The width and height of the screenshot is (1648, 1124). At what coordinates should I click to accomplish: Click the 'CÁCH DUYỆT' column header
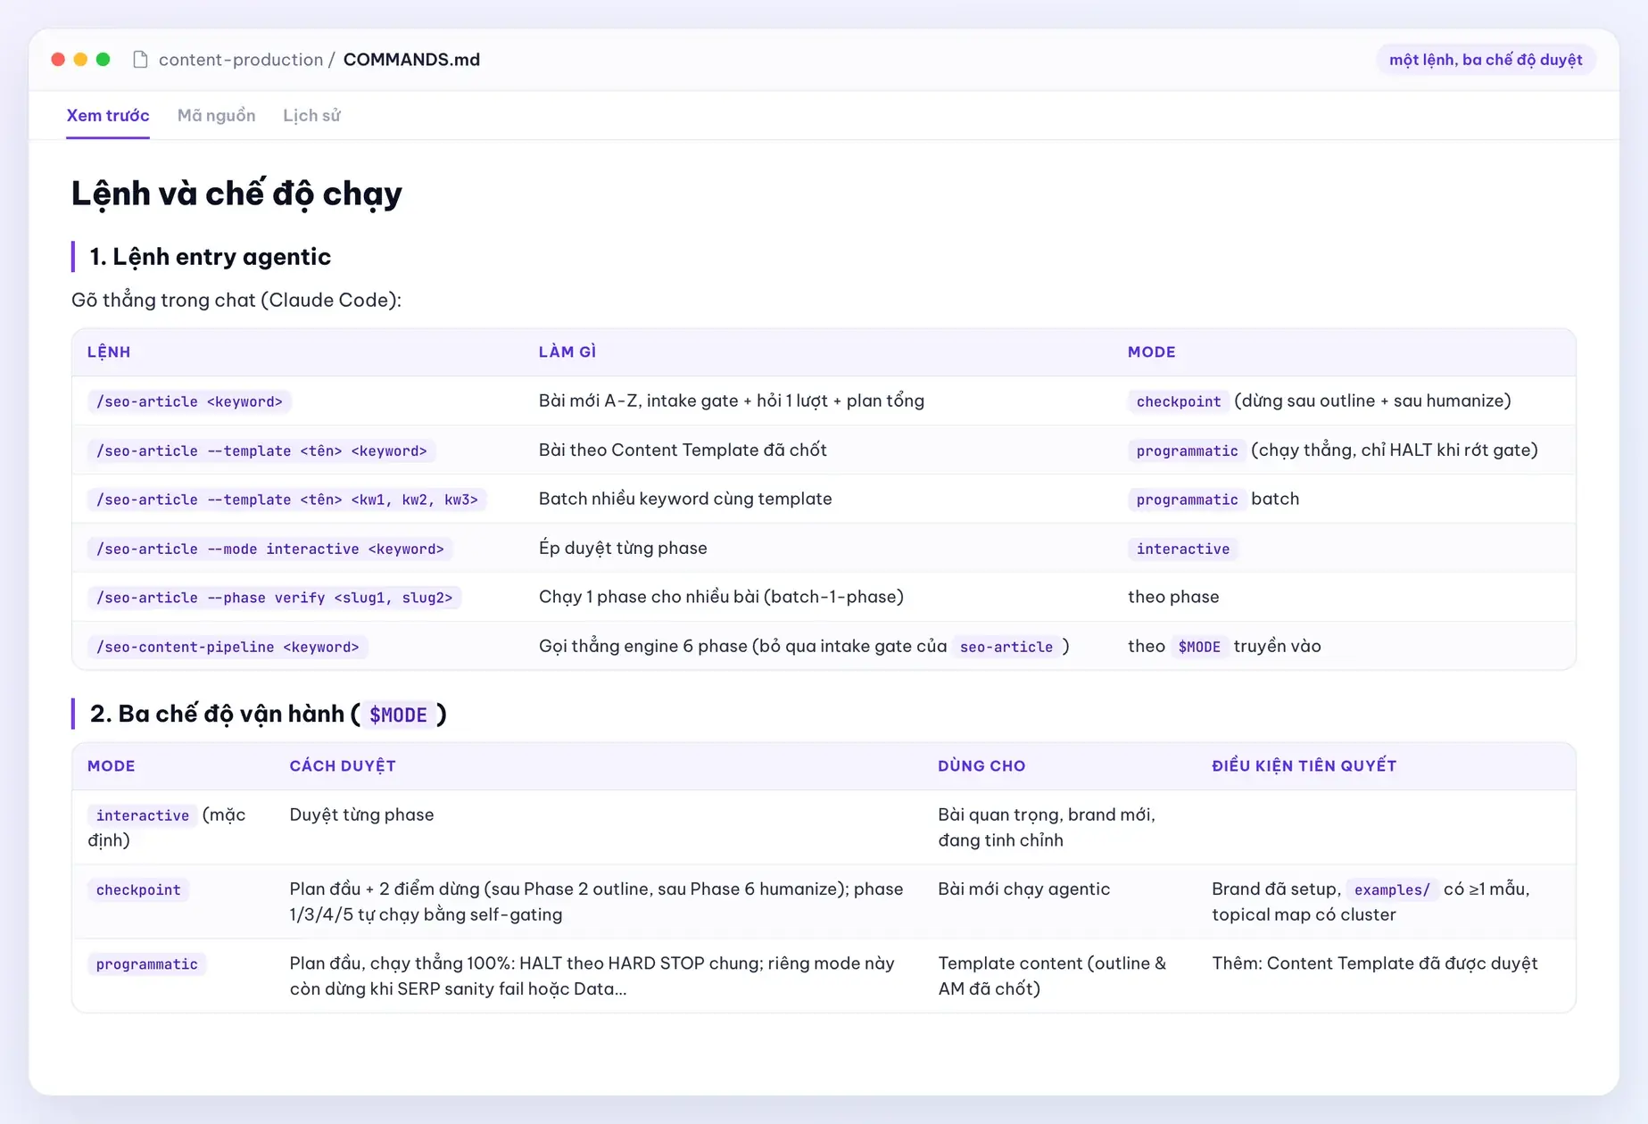click(x=343, y=766)
